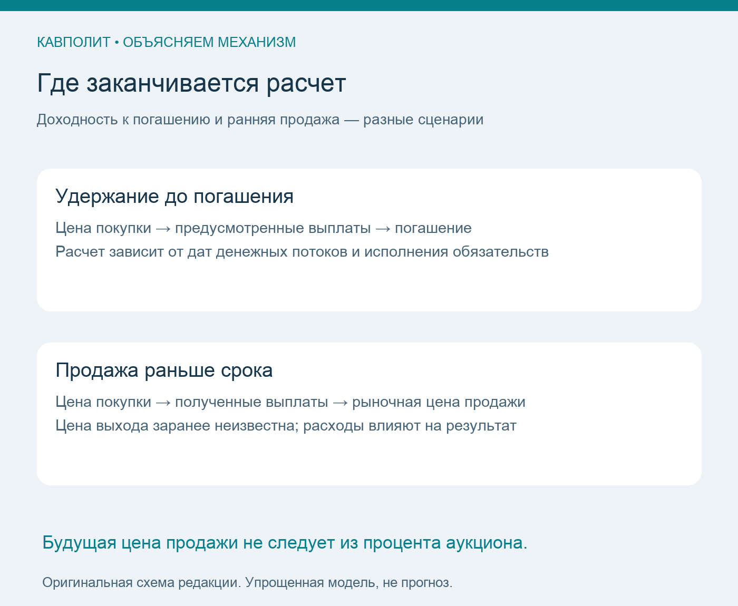Select the subtitle about "Доходность к погашению"
The image size is (738, 606).
(x=260, y=120)
